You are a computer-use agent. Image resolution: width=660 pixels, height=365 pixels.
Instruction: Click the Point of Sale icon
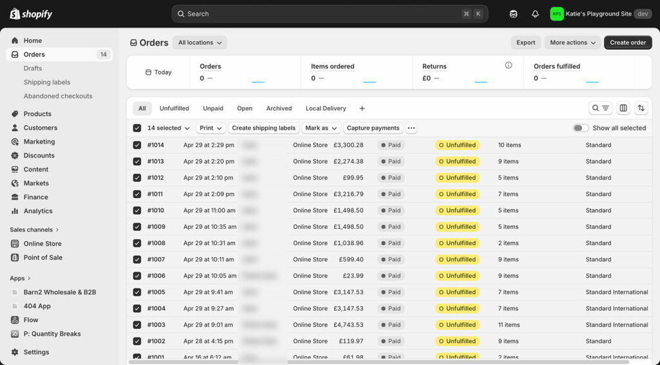[15, 257]
